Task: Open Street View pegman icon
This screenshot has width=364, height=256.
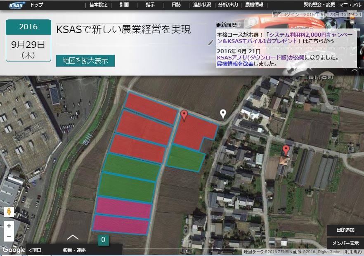Action: [x=9, y=212]
